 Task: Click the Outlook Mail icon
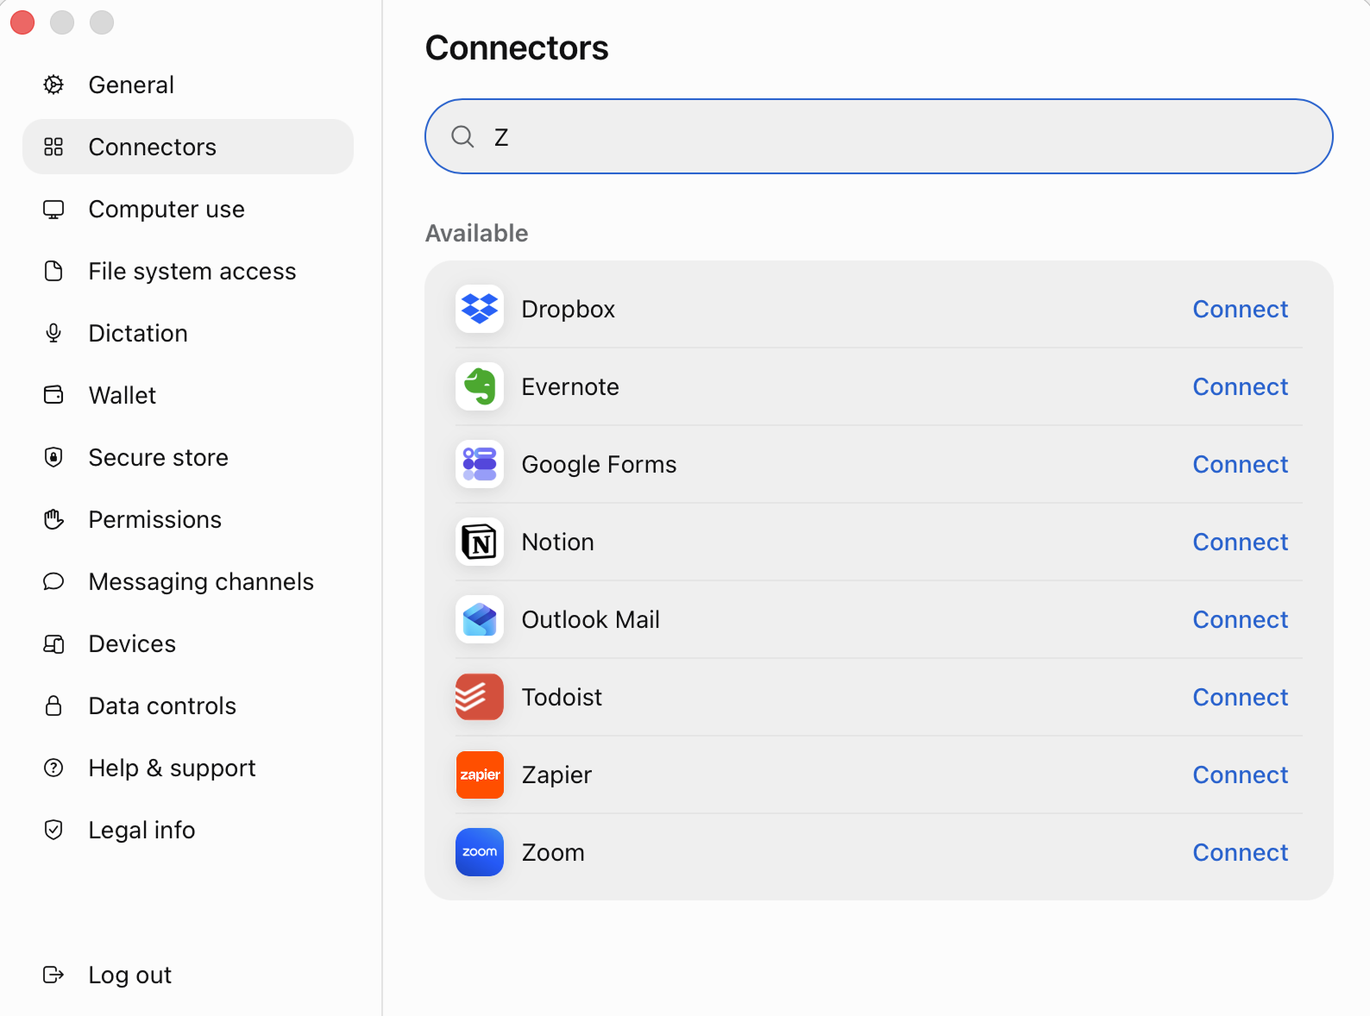tap(480, 619)
